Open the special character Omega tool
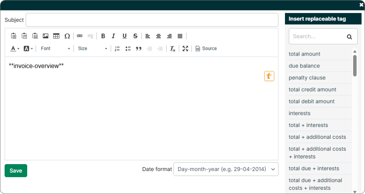Image resolution: width=365 pixels, height=194 pixels. pyautogui.click(x=67, y=36)
